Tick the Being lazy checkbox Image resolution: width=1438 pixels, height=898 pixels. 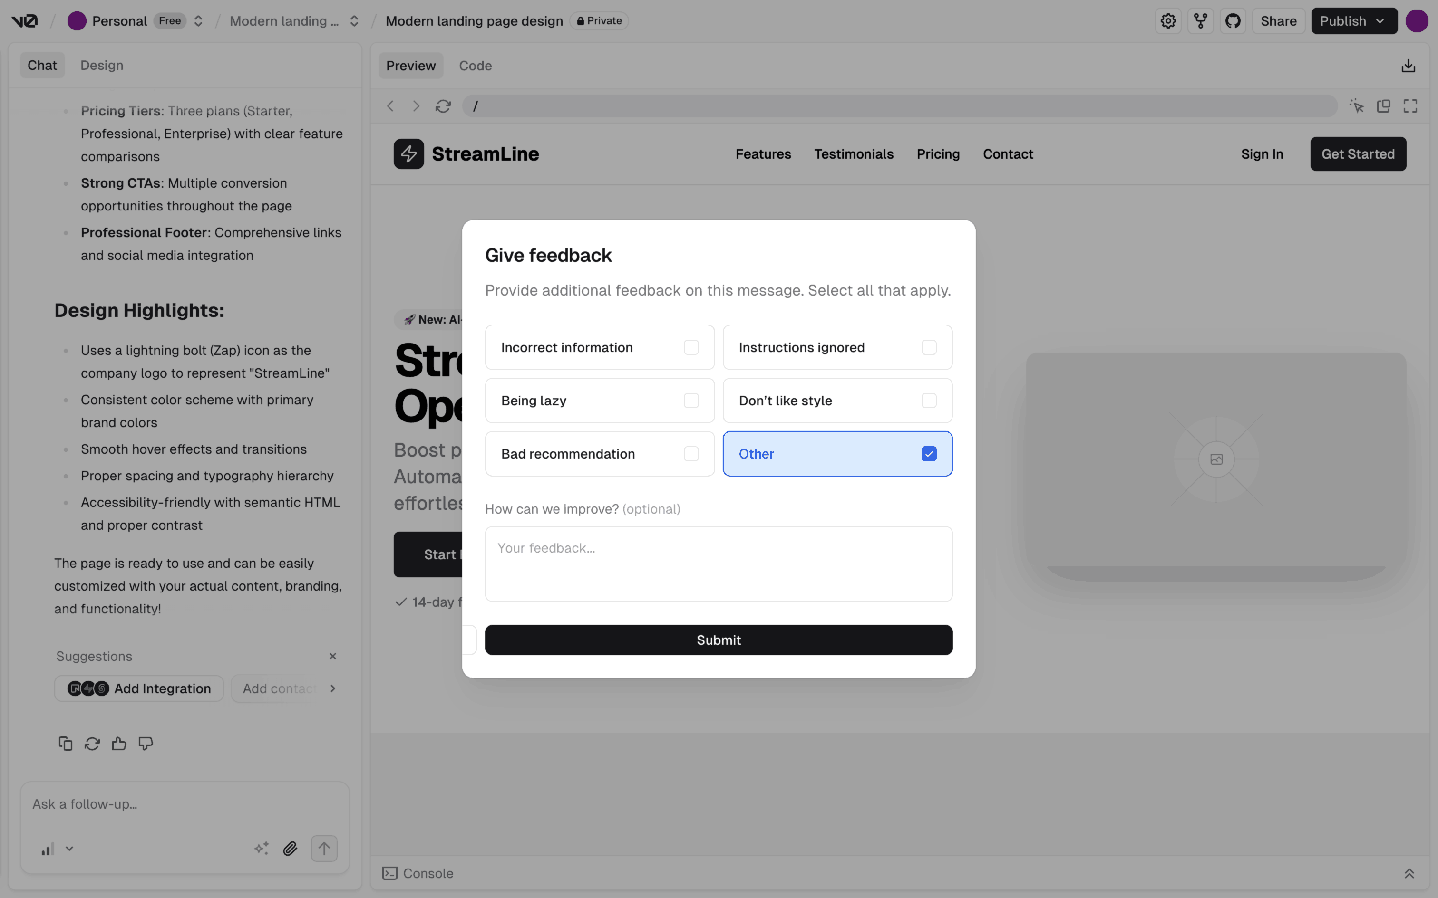(x=691, y=401)
